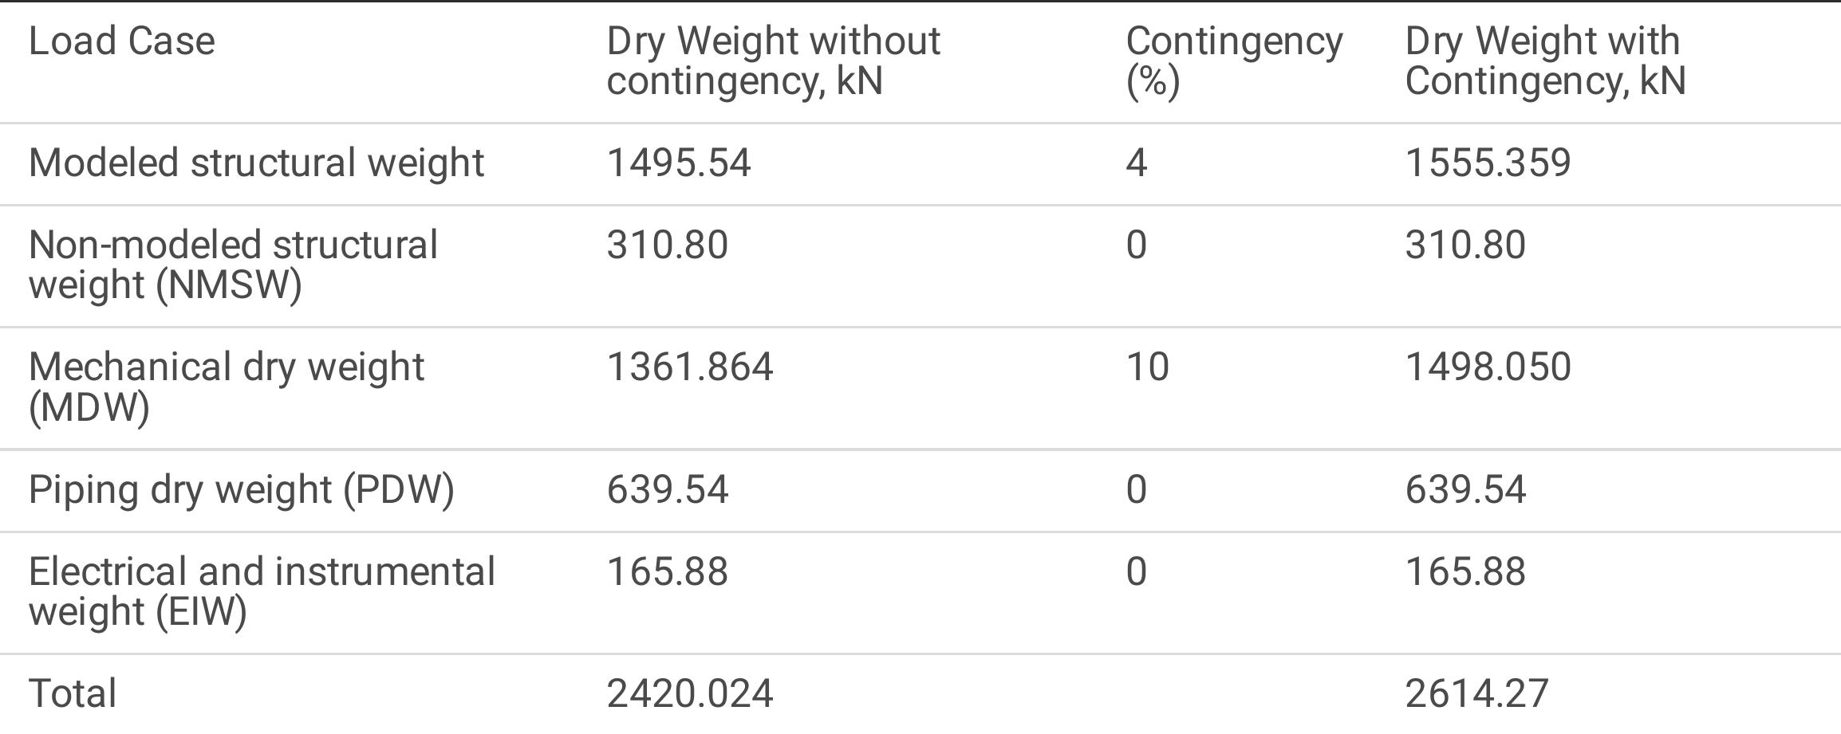Image resolution: width=1841 pixels, height=734 pixels.
Task: Select the 1555.359 value cell
Action: click(x=1487, y=163)
